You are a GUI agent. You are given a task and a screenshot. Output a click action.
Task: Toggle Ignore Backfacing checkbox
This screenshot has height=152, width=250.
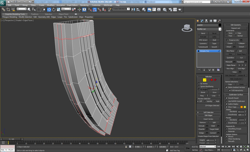[199, 86]
